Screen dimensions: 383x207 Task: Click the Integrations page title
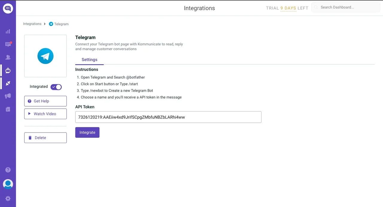tap(199, 8)
